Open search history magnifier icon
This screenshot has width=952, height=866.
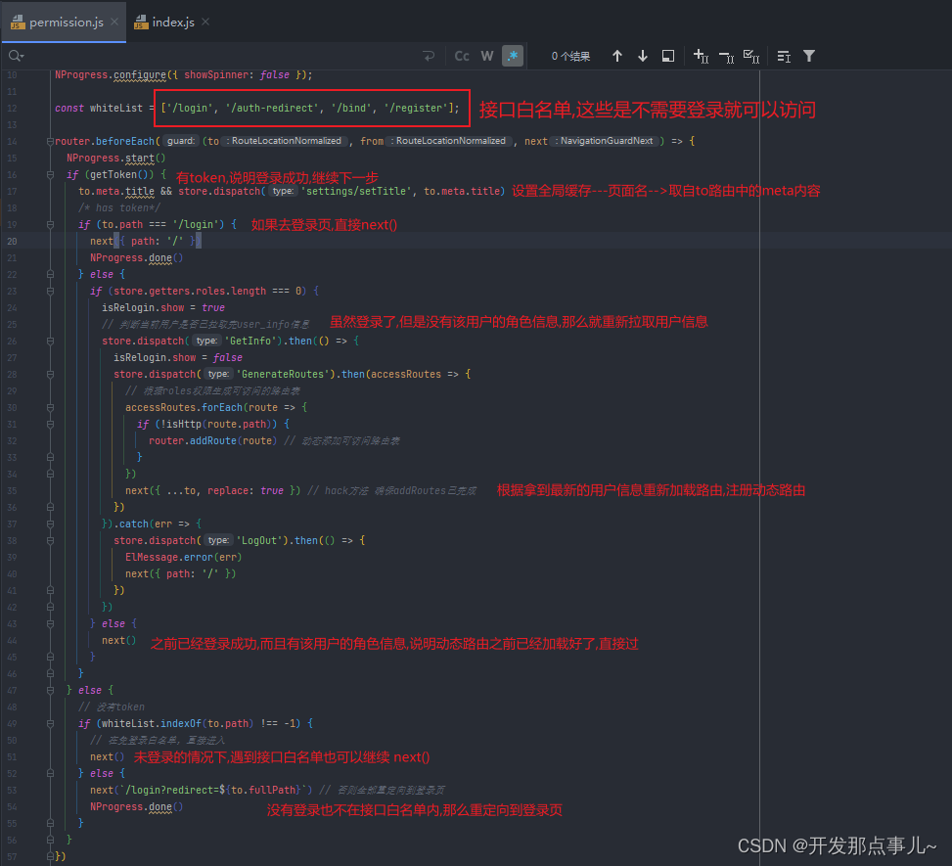[x=16, y=56]
